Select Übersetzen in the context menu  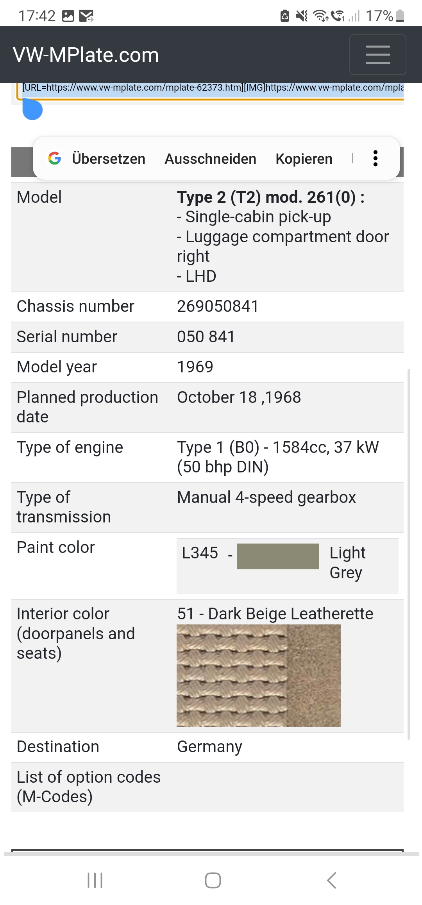(109, 159)
